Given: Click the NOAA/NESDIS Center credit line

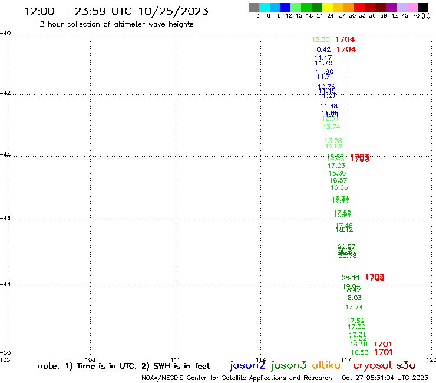Looking at the screenshot, I should (x=237, y=378).
